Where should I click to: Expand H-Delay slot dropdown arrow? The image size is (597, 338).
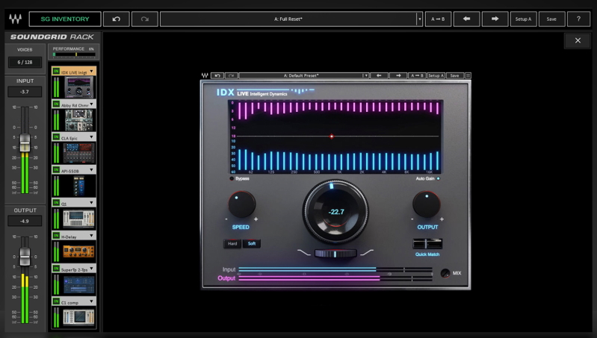tap(91, 235)
